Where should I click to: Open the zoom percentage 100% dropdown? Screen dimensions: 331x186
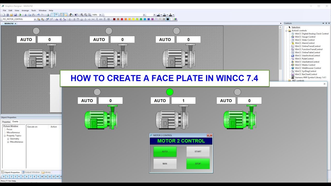coord(100,15)
